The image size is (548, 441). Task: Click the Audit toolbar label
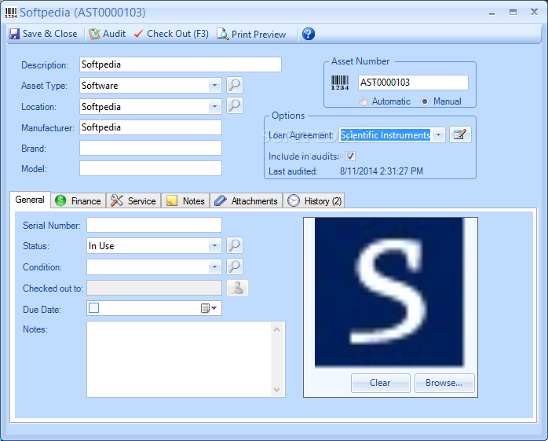tap(114, 34)
